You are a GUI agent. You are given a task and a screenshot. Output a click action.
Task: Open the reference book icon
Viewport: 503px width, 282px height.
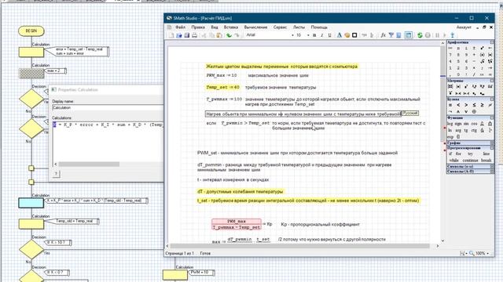(398, 35)
